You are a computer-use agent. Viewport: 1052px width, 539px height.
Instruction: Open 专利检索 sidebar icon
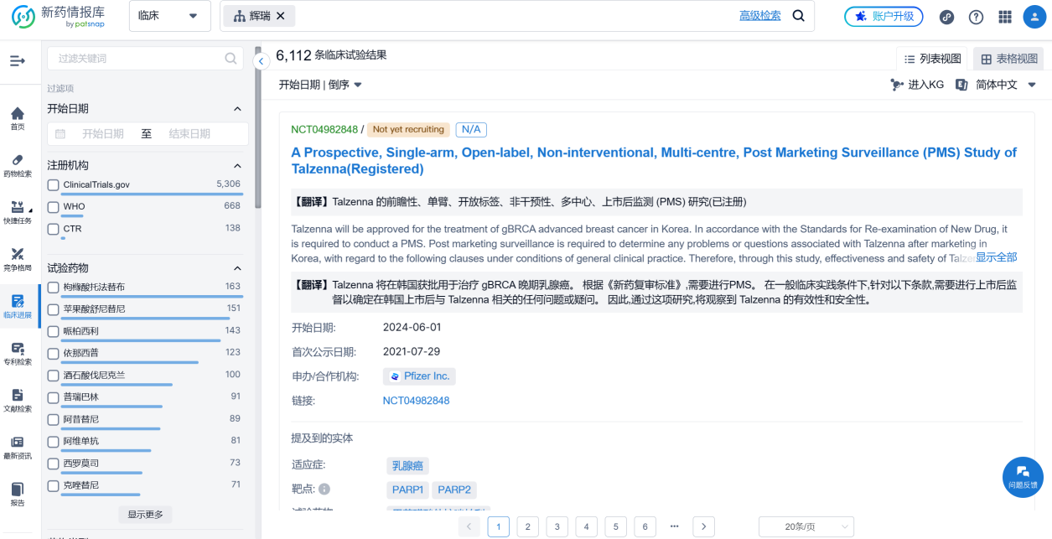(18, 354)
